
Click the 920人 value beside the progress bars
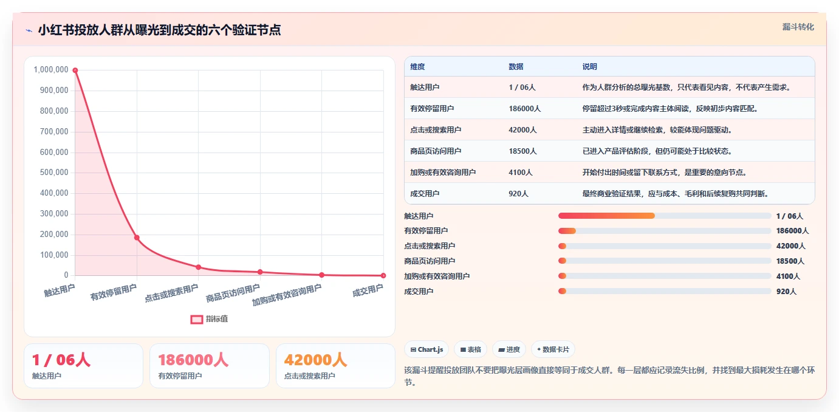786,292
